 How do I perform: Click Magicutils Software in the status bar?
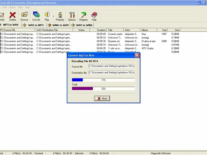click(x=161, y=153)
